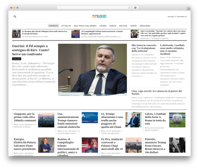Image resolution: width=199 pixels, height=168 pixels.
Task: Open L.elettorale Casellati article headline
Action: point(172,50)
